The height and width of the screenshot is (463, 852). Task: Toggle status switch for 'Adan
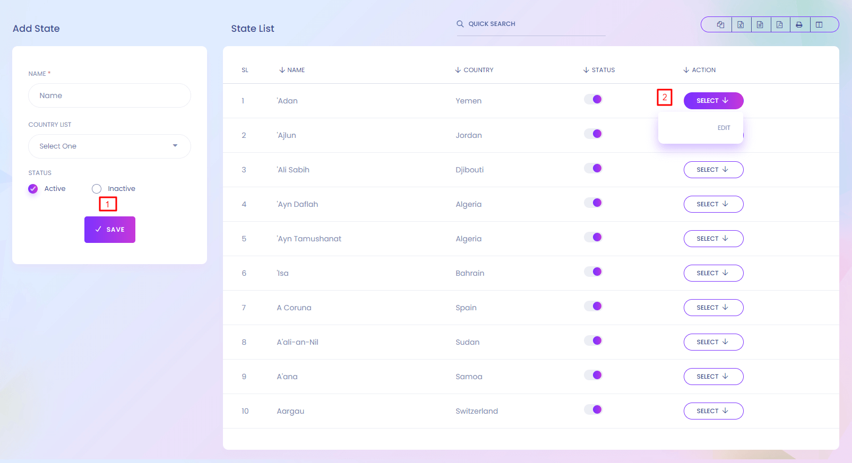[593, 99]
